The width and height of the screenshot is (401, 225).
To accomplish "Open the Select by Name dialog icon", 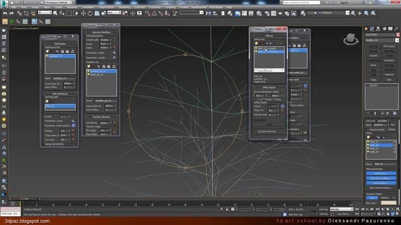I will 62,13.
